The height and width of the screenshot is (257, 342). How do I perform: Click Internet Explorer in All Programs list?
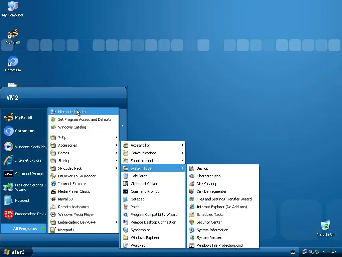(x=83, y=184)
